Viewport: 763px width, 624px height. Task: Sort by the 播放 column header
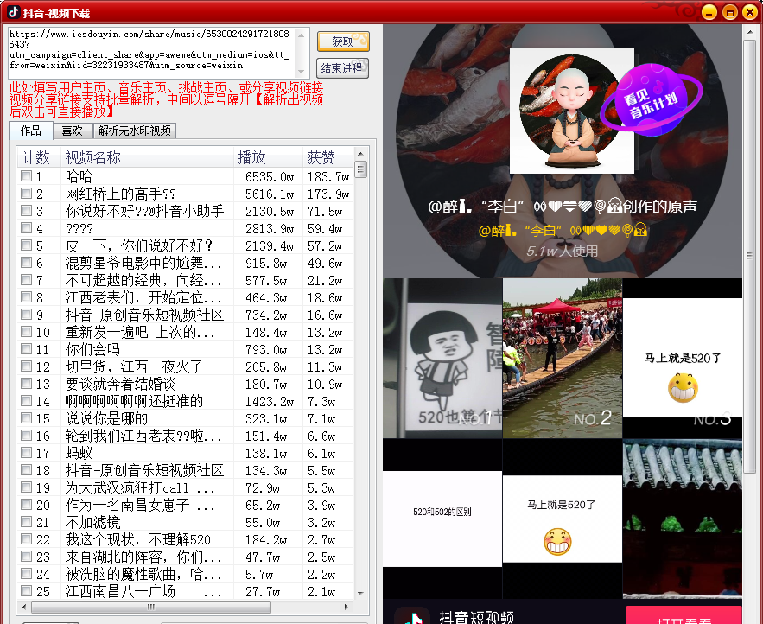tap(268, 157)
